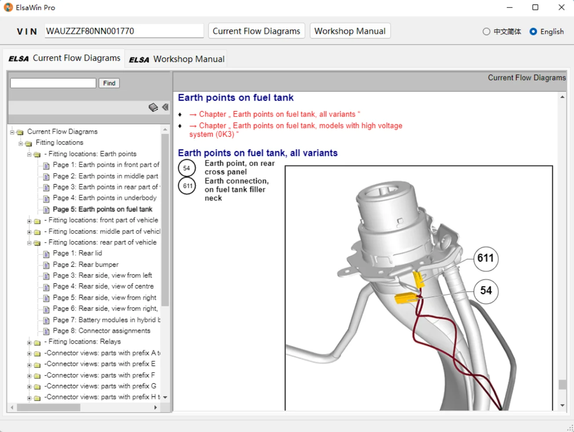Click folder icon of Connector views prefix E
Screen dimensions: 574x432
coord(37,365)
